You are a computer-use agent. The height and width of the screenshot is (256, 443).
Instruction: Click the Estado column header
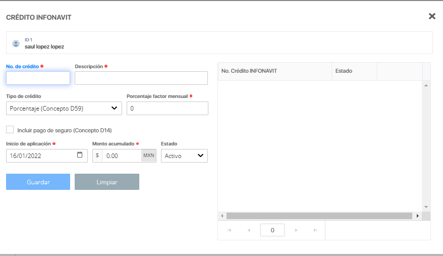(354, 71)
